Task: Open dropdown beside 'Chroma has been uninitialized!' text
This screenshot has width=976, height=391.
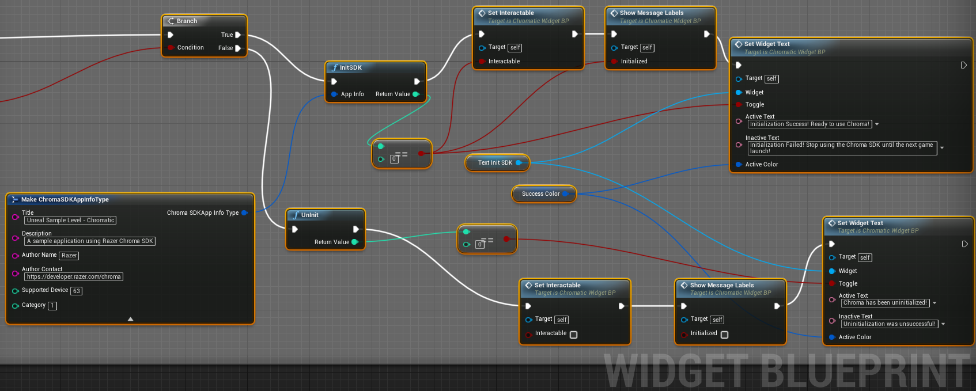Action: coord(935,303)
